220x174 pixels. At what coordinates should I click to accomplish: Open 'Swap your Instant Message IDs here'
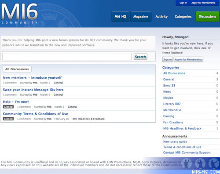point(33,90)
